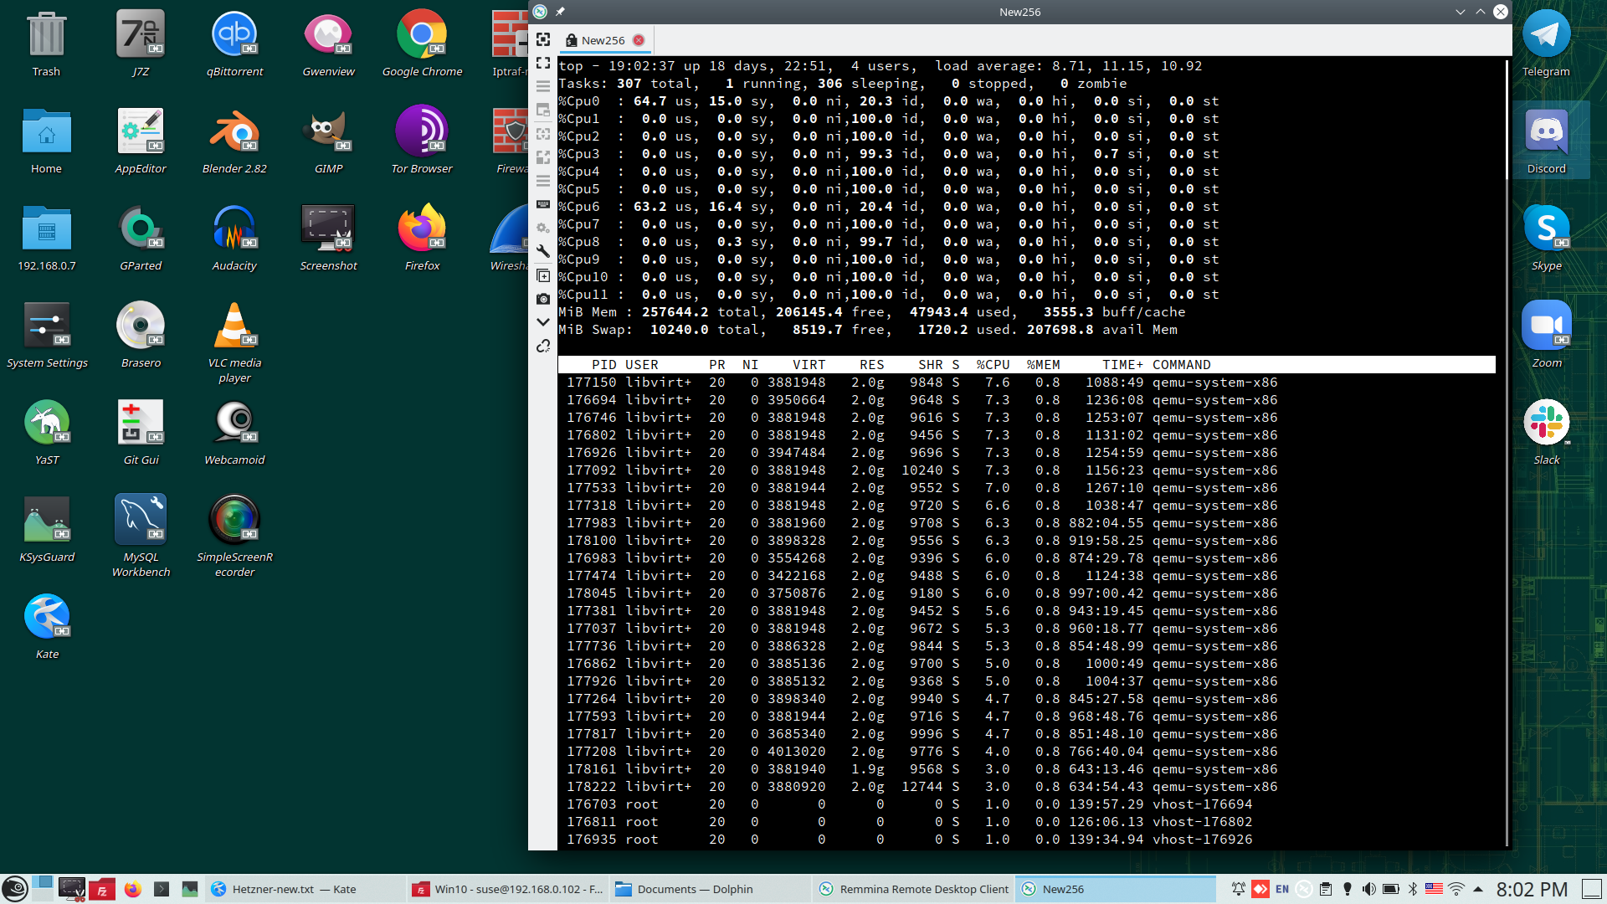Switch to Documents — Dolphin taskbar window

[695, 889]
